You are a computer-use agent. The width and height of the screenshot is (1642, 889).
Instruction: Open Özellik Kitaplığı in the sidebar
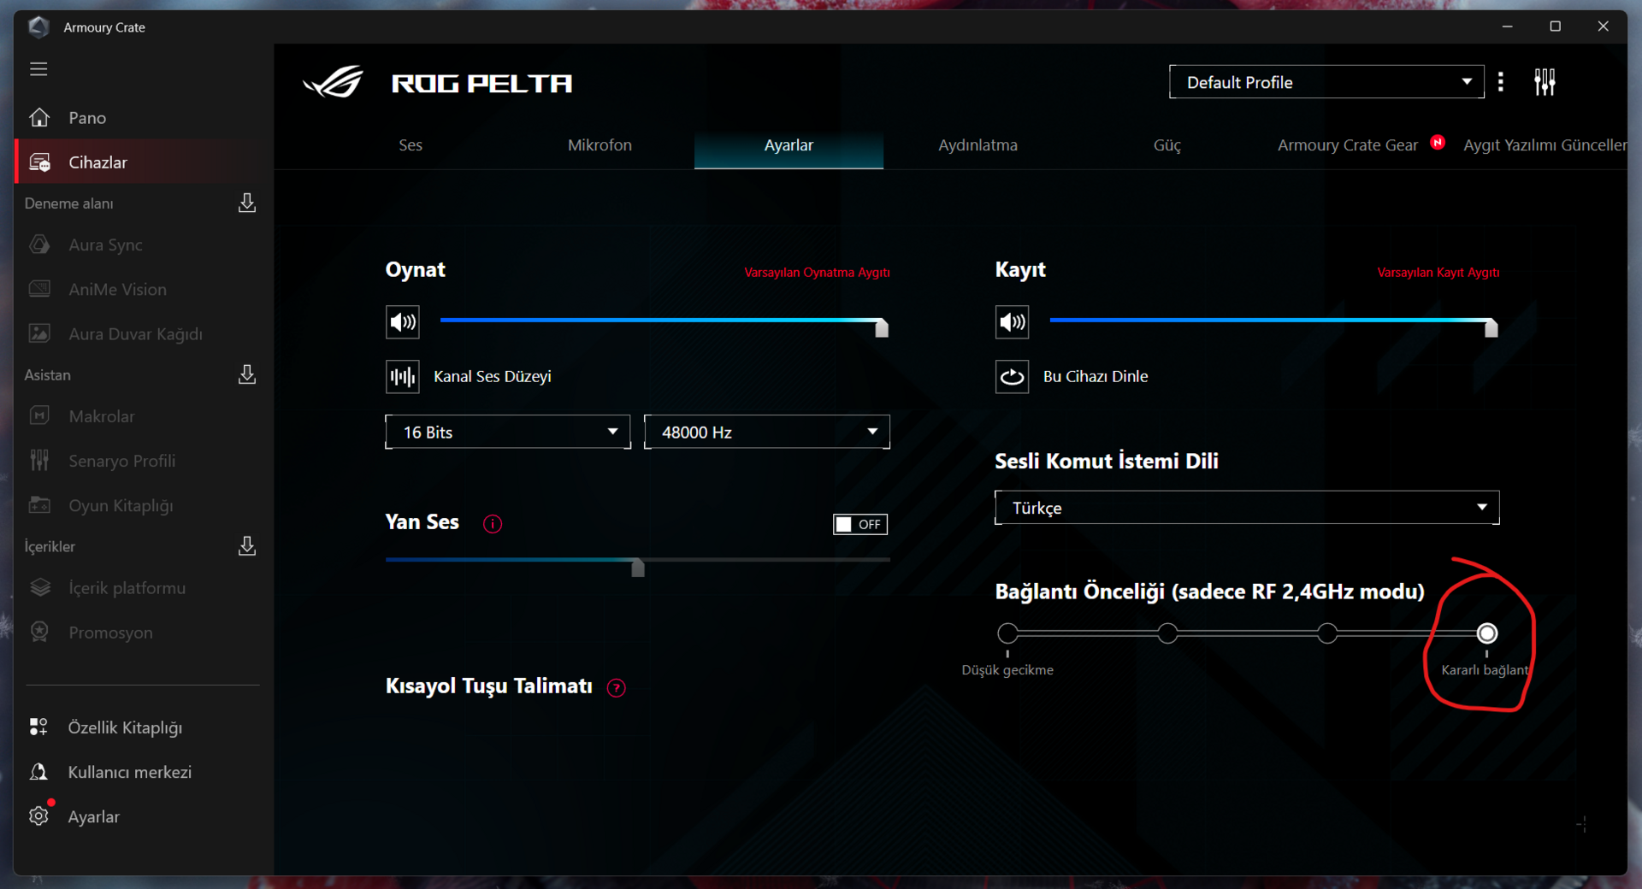(144, 727)
